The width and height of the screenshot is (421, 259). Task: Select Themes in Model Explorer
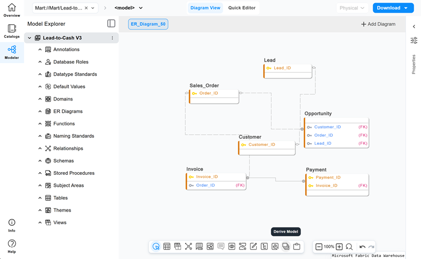pos(62,210)
